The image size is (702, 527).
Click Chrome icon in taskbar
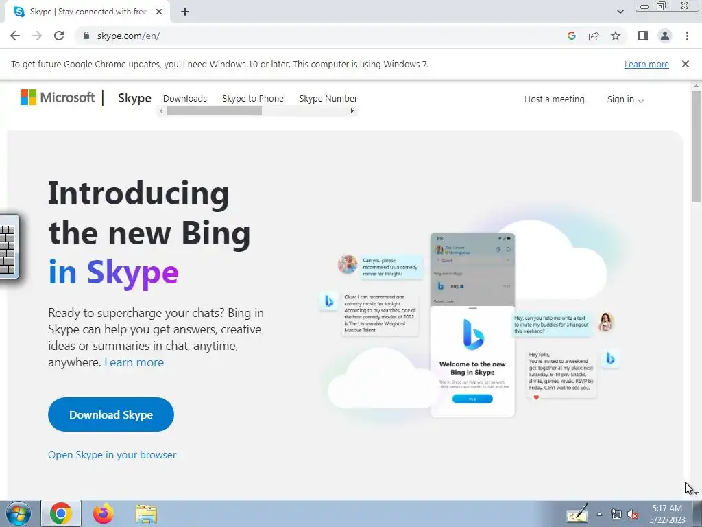point(61,513)
